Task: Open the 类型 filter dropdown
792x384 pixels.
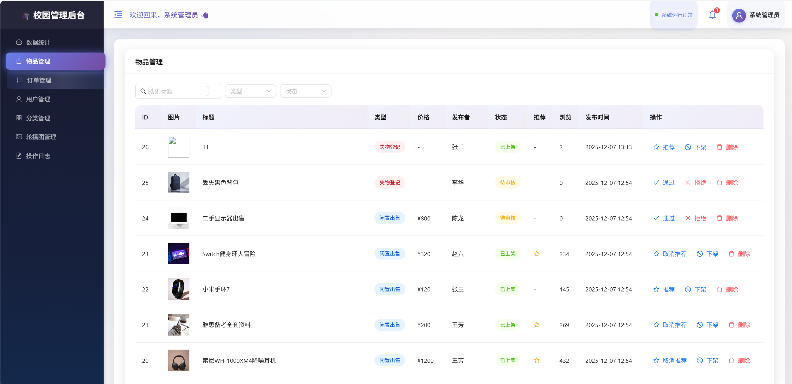Action: 250,91
